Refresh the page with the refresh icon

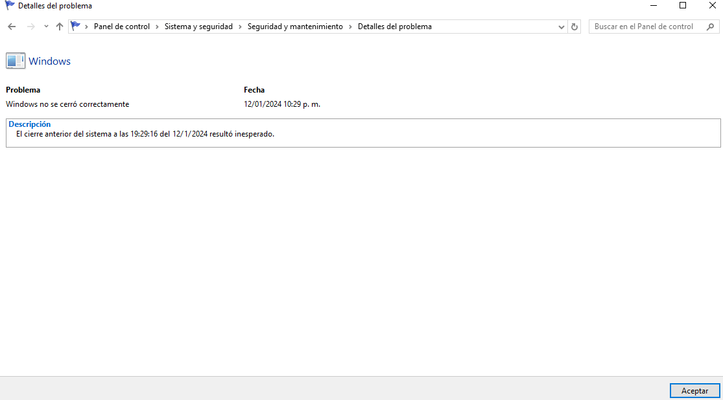pos(575,27)
